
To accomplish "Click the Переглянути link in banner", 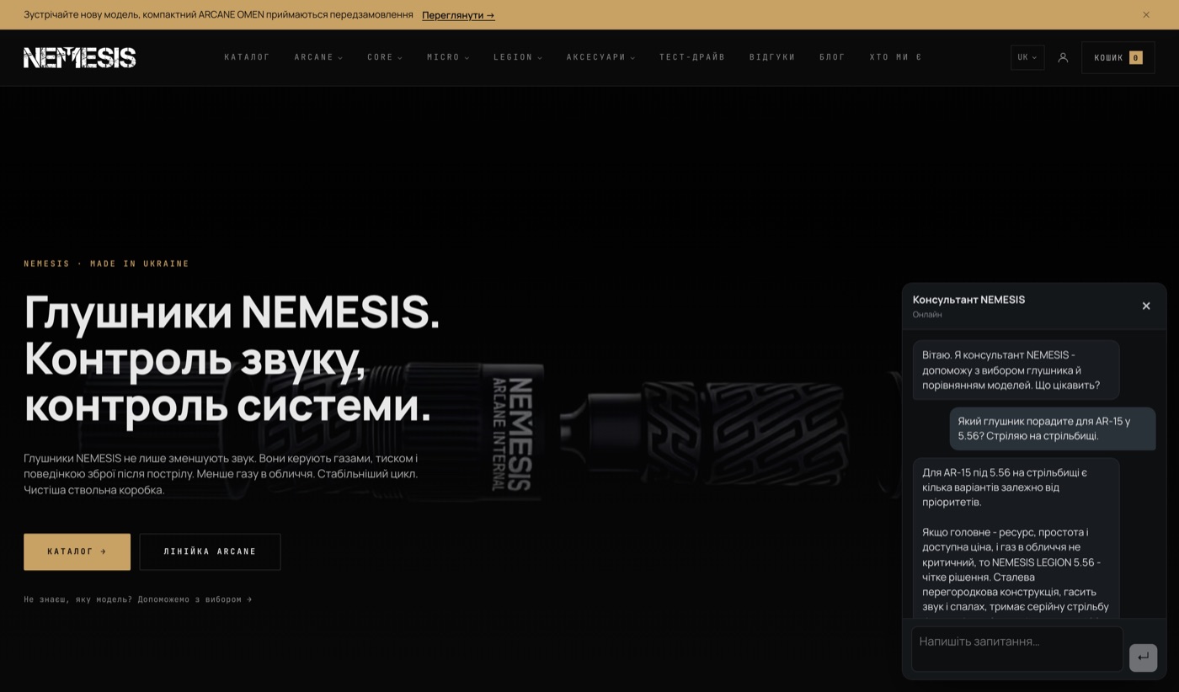I will (458, 15).
